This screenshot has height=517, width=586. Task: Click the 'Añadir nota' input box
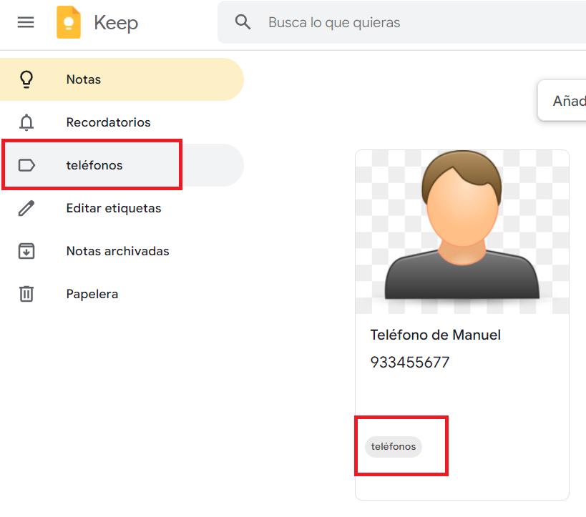[x=565, y=101]
